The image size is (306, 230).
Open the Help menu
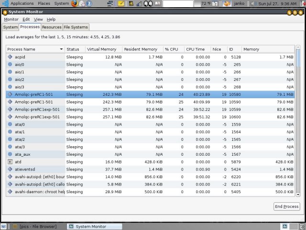pos(51,19)
